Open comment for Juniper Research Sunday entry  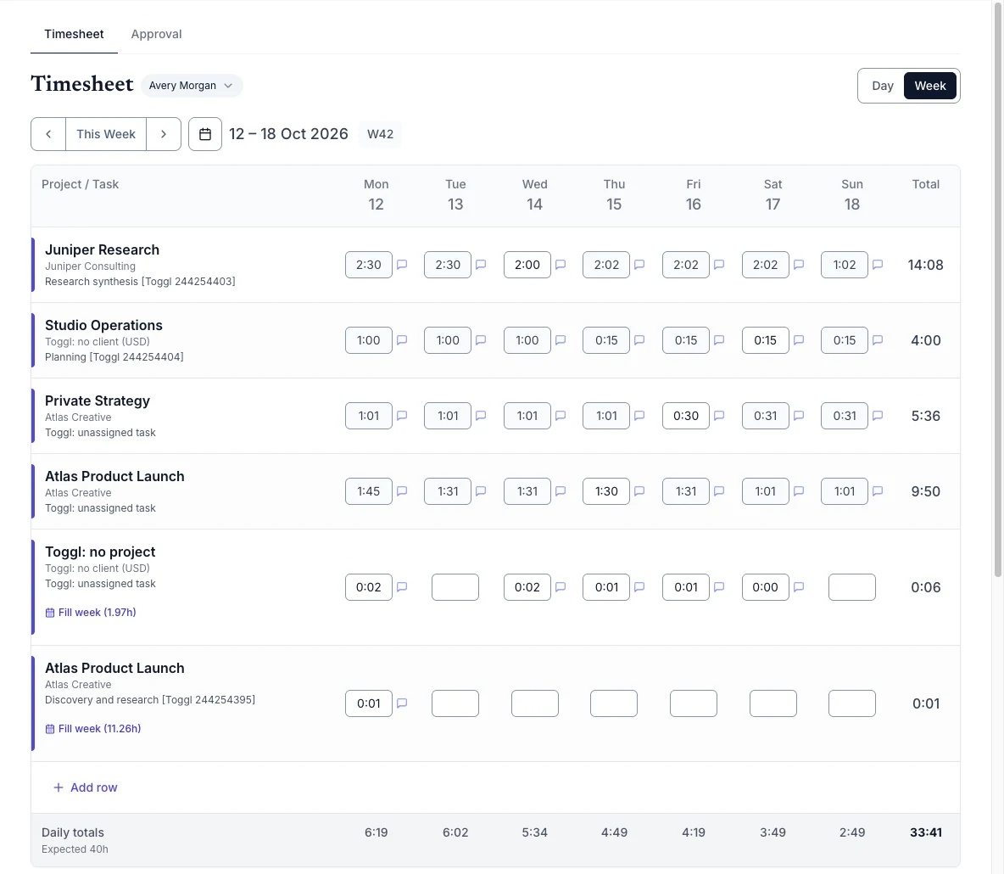coord(878,265)
